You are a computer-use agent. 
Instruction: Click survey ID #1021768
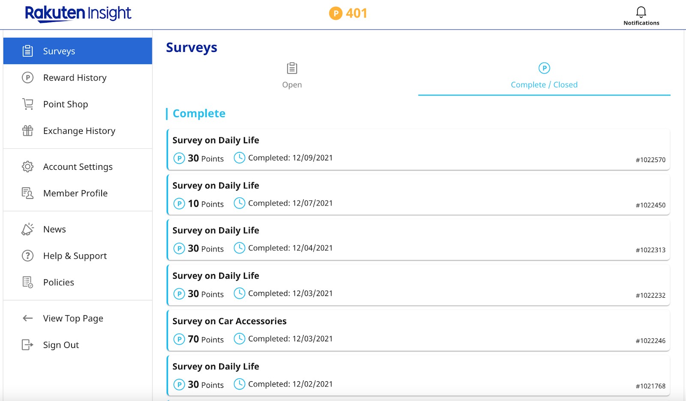tap(650, 386)
